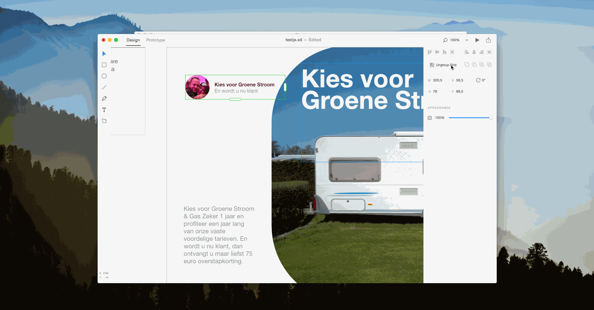Align selection to bottom edge

pyautogui.click(x=445, y=52)
